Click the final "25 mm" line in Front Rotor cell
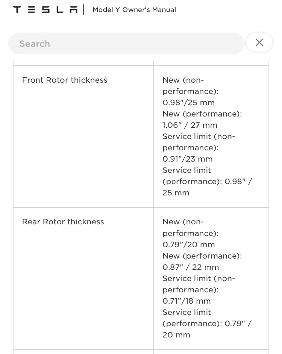Image resolution: width=282 pixels, height=354 pixels. [x=176, y=193]
